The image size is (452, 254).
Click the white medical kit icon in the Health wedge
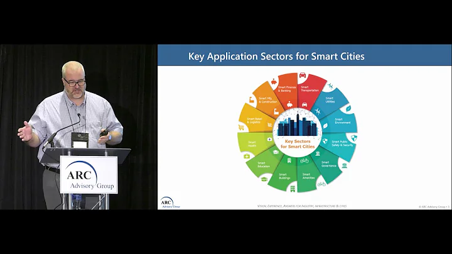pyautogui.click(x=269, y=139)
